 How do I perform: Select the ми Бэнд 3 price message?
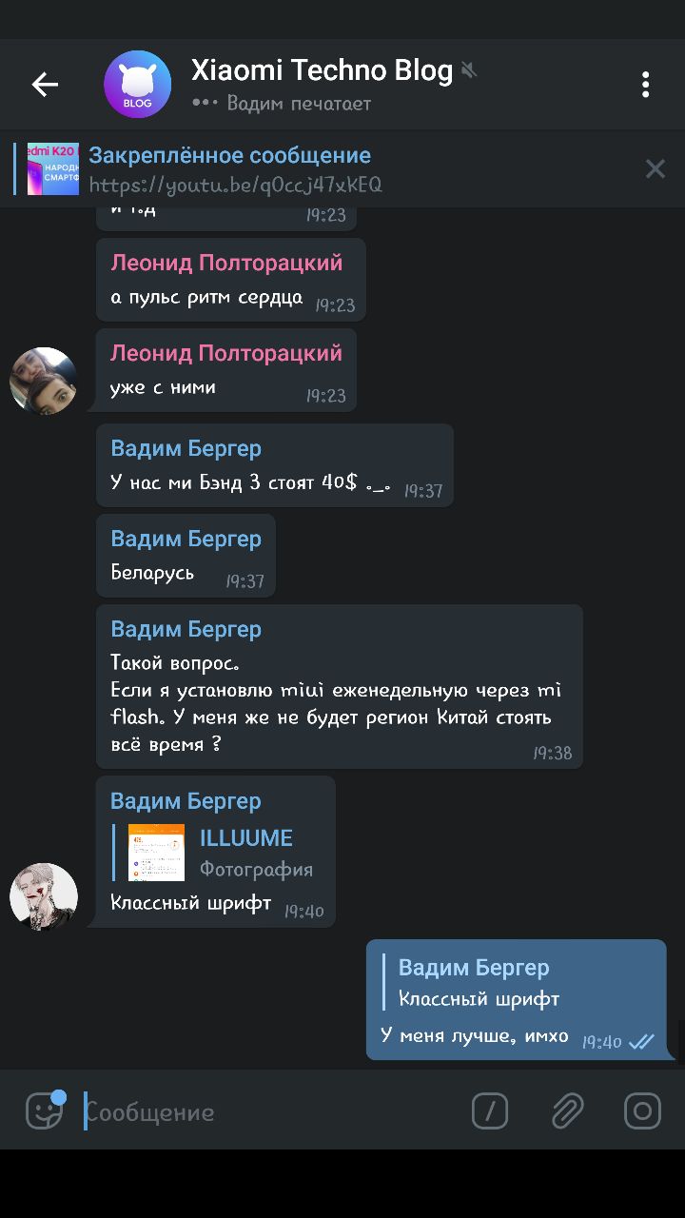pyautogui.click(x=274, y=465)
